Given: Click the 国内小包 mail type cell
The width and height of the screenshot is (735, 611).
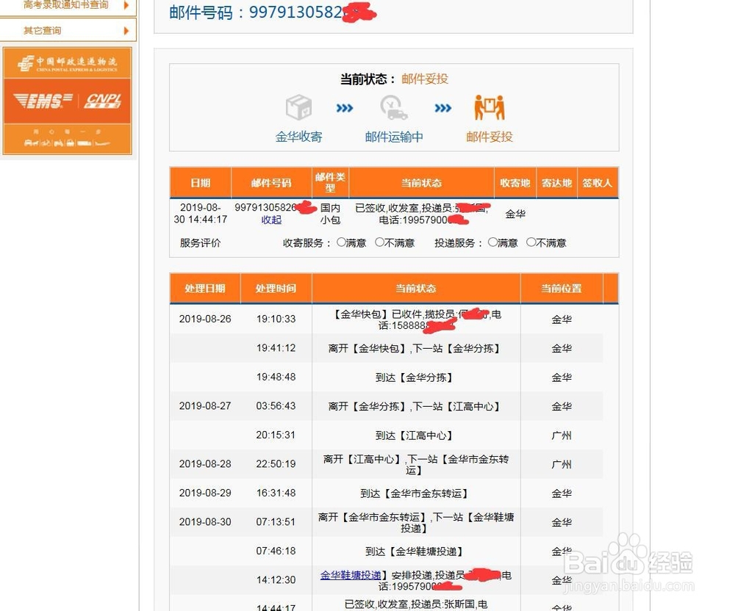Looking at the screenshot, I should 331,214.
